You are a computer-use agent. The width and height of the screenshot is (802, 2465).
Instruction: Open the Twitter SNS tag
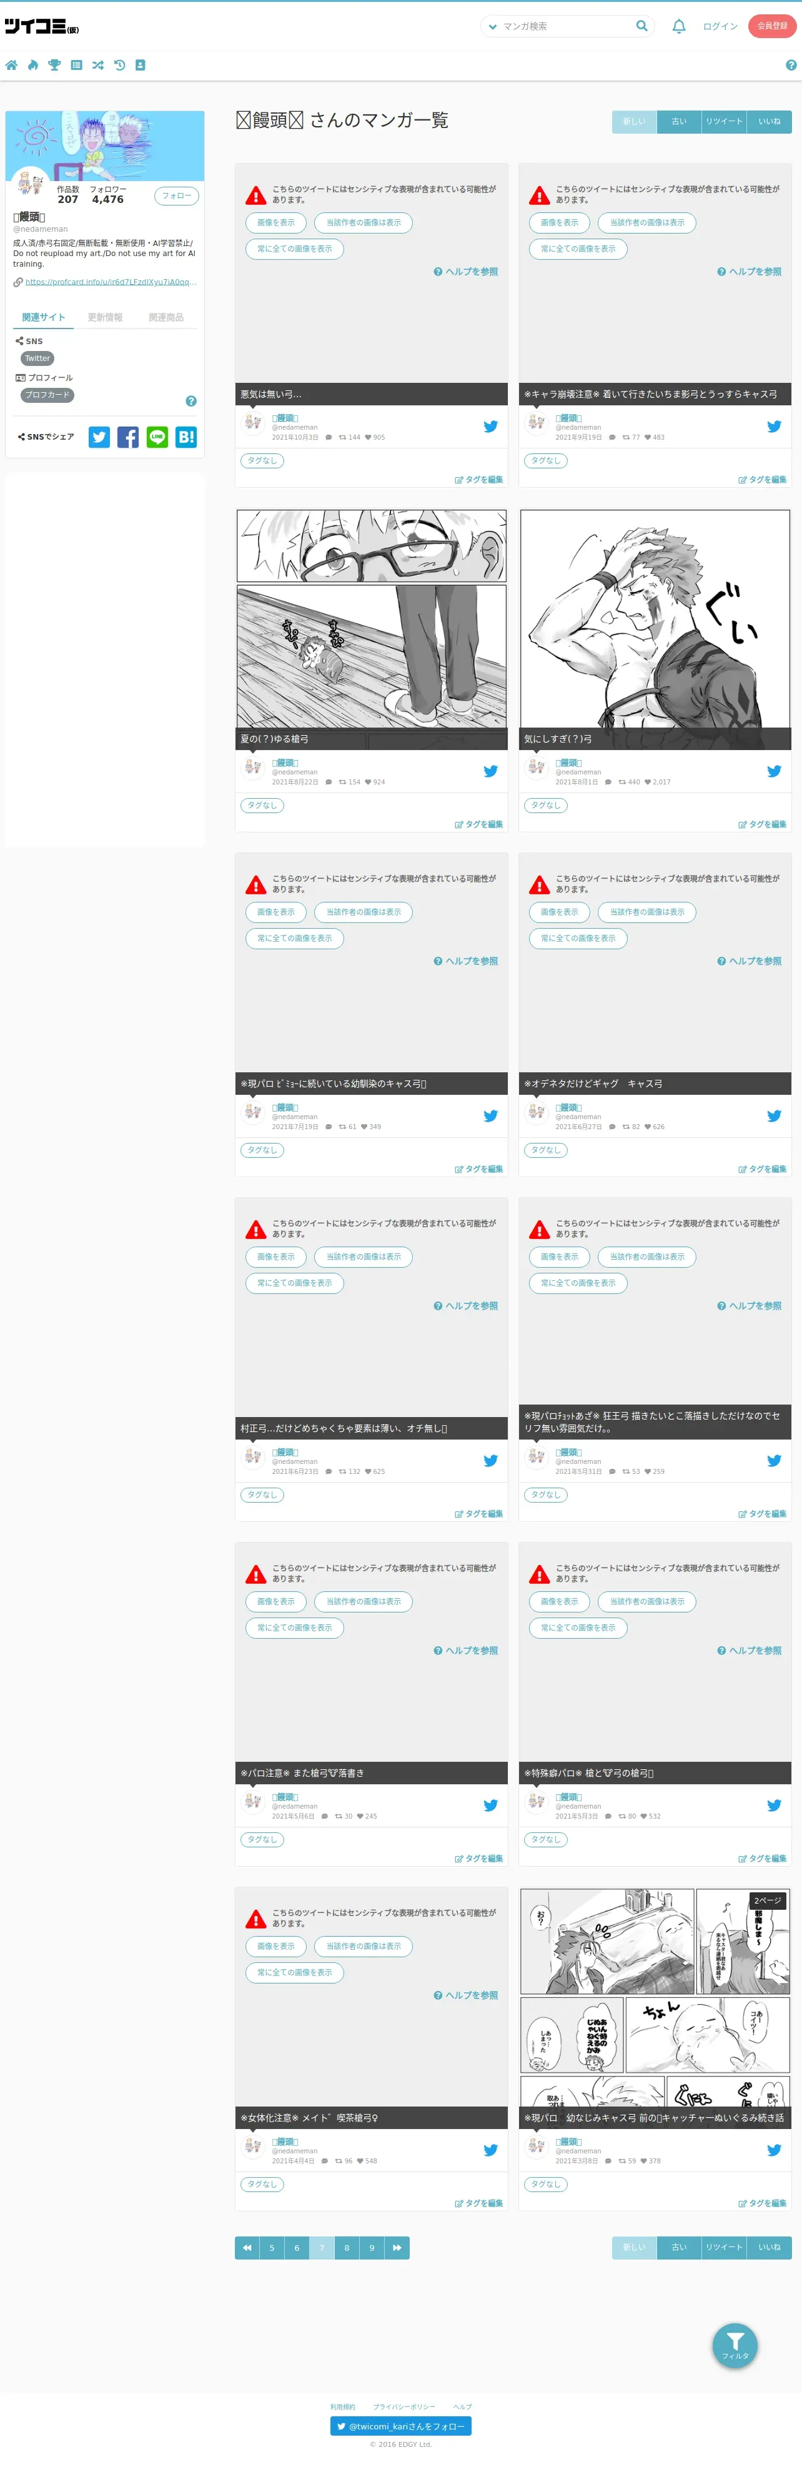pos(37,359)
